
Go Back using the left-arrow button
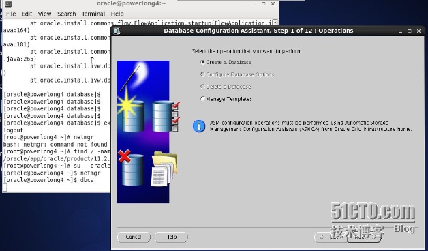pyautogui.click(x=331, y=237)
